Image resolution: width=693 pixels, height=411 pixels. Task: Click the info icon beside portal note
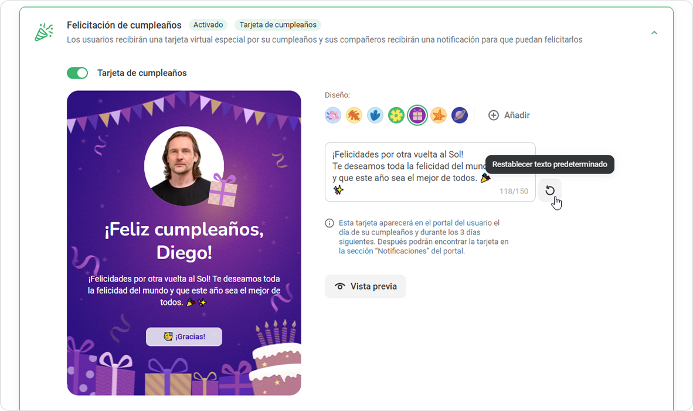[329, 223]
